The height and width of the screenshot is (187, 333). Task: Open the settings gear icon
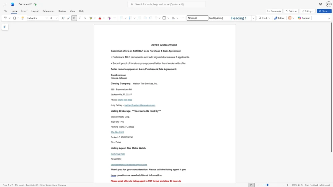click(x=320, y=4)
